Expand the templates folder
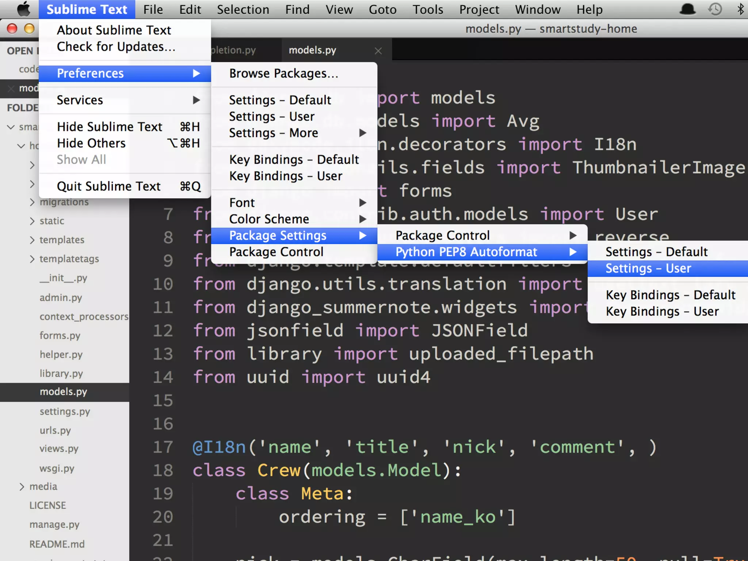This screenshot has height=561, width=748. pyautogui.click(x=32, y=240)
